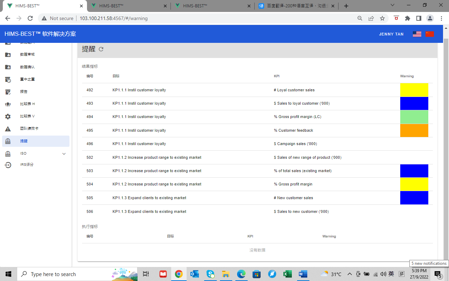
Task: Expand the ISO submenu chevron
Action: point(64,153)
